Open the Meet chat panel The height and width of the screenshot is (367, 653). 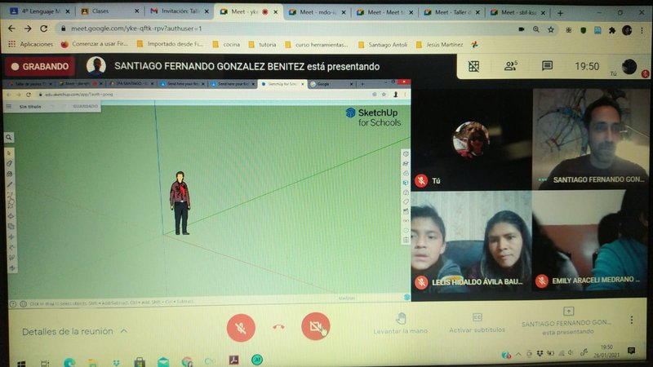(x=547, y=66)
